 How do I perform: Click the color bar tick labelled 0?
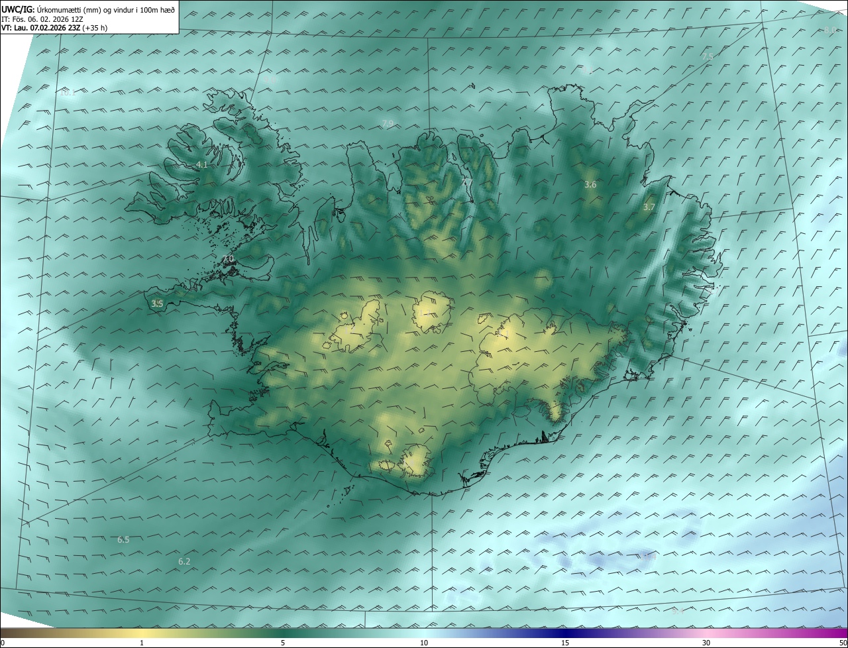pyautogui.click(x=3, y=643)
